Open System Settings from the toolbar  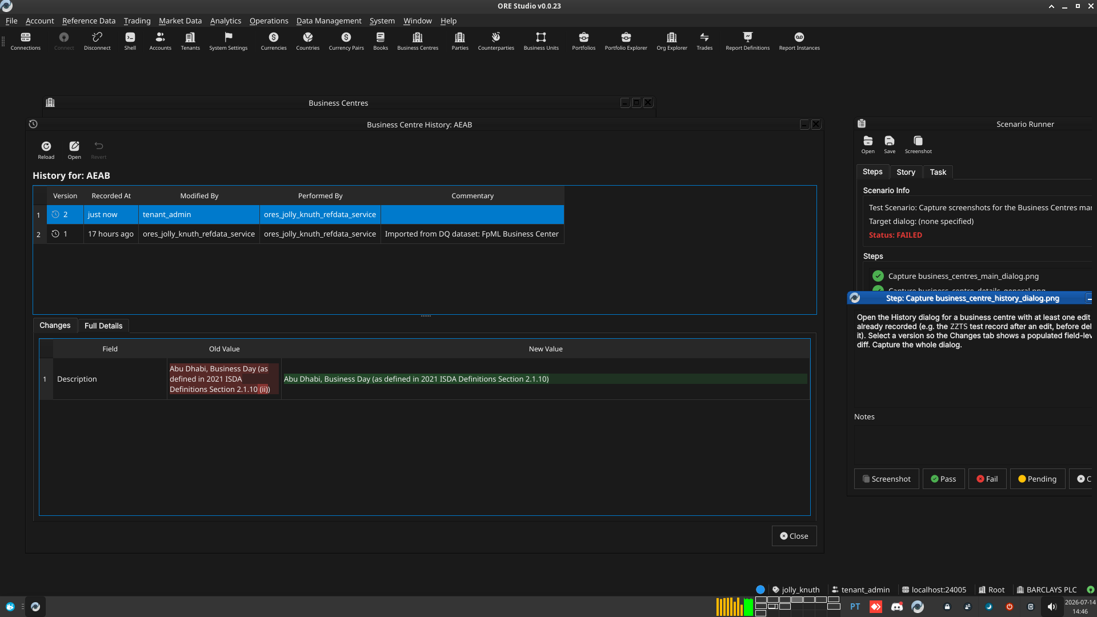(229, 41)
